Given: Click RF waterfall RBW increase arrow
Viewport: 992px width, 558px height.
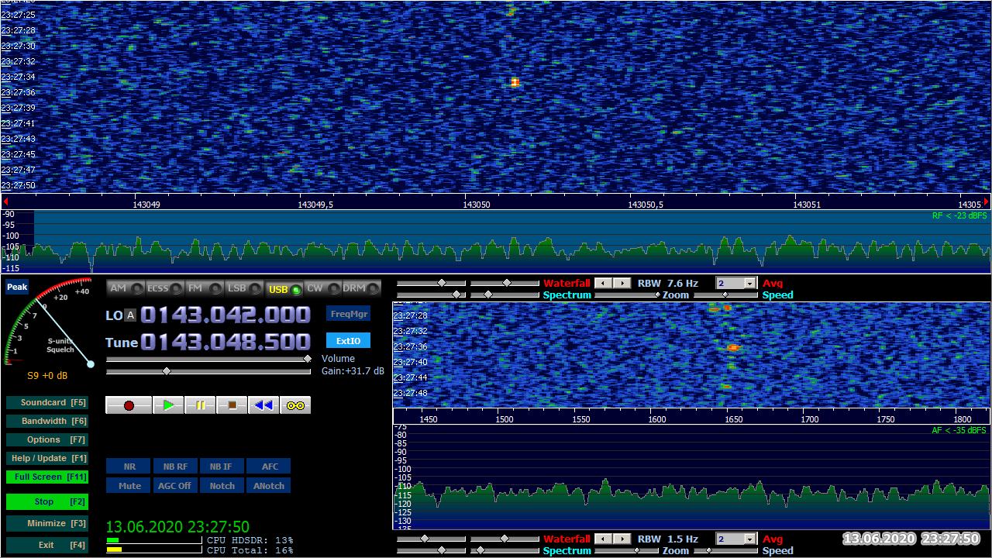Looking at the screenshot, I should tap(622, 284).
